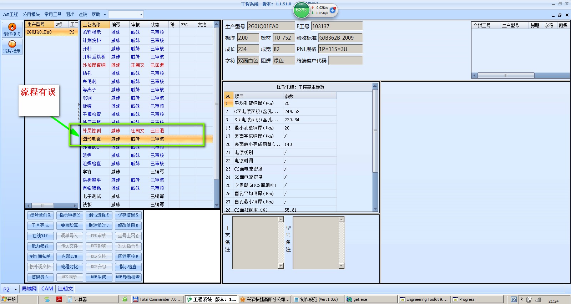Select parameter row 平均孔壁铜厚

click(x=280, y=103)
